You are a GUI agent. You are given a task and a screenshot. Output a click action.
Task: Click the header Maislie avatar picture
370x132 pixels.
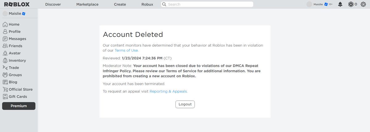pyautogui.click(x=309, y=4)
